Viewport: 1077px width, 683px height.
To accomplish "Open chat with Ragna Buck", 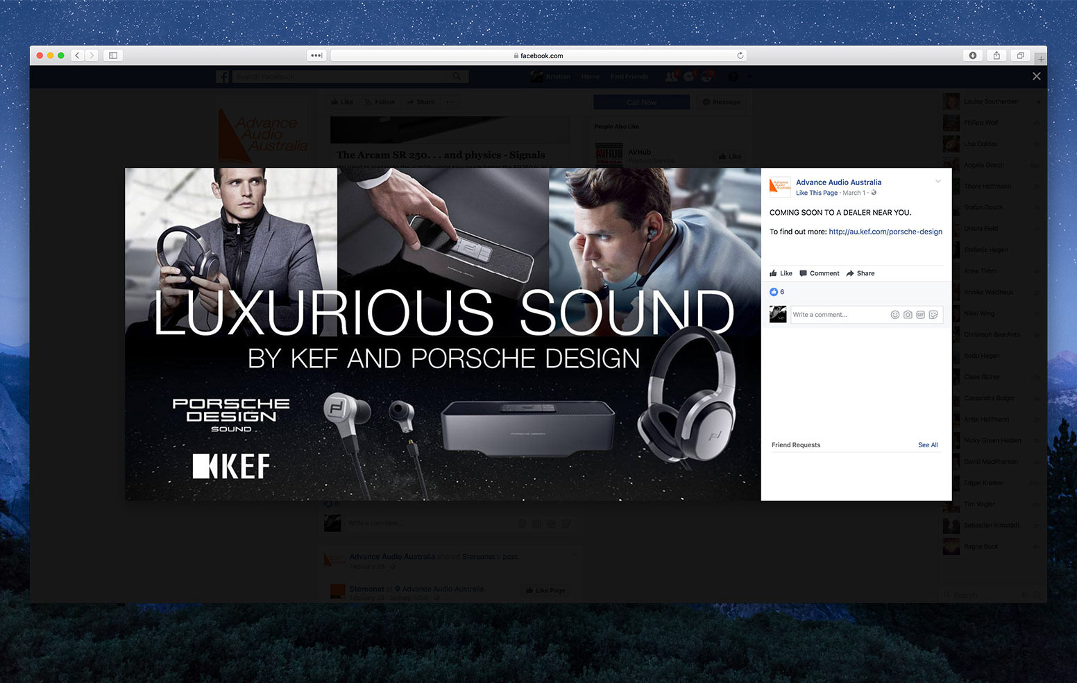I will [992, 546].
